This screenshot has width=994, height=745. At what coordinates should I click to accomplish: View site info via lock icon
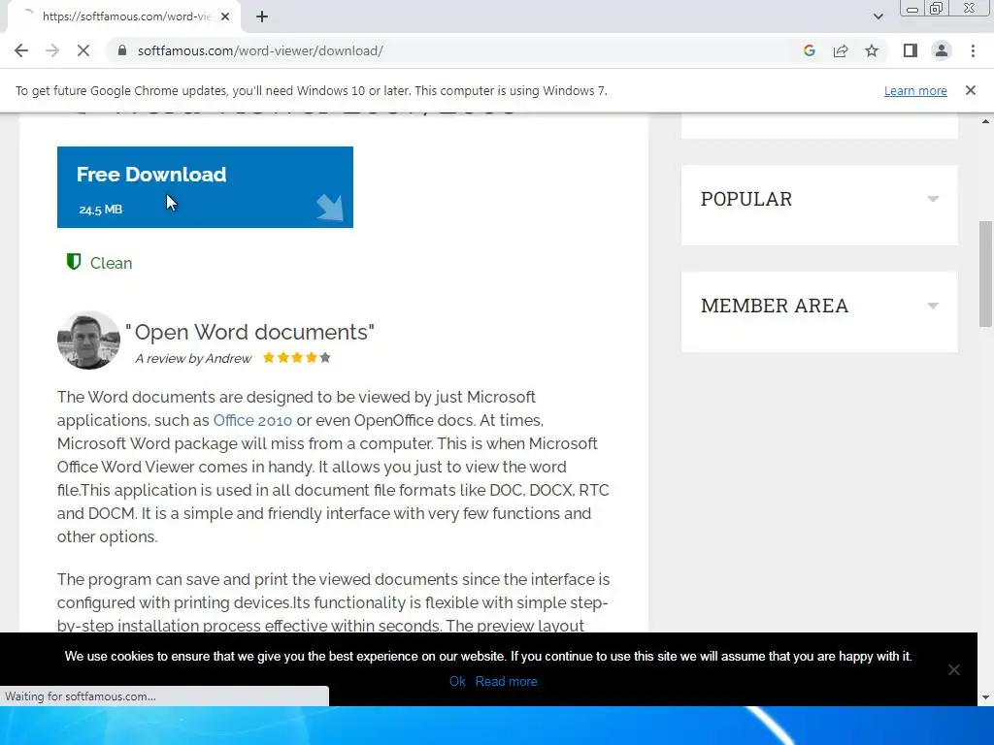coord(122,50)
